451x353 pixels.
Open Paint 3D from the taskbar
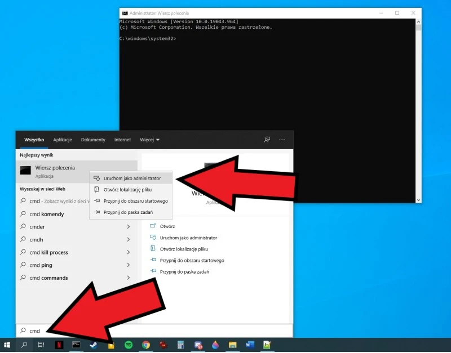tap(215, 344)
